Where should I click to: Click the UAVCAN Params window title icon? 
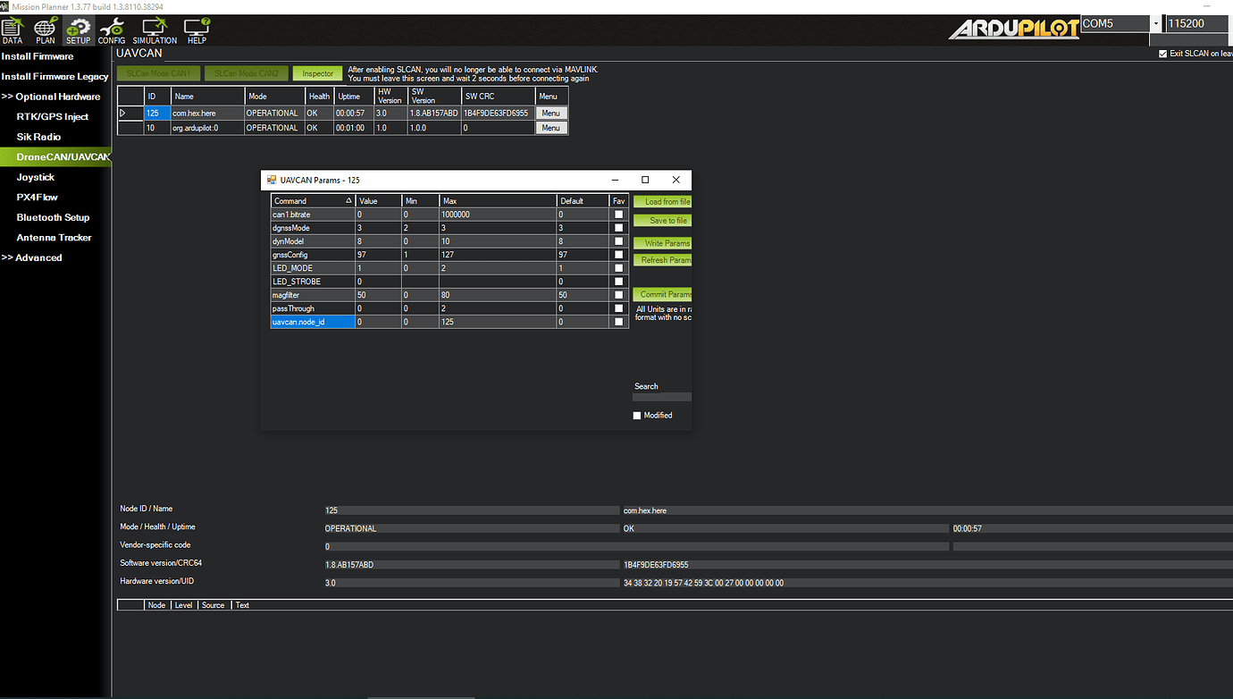272,180
